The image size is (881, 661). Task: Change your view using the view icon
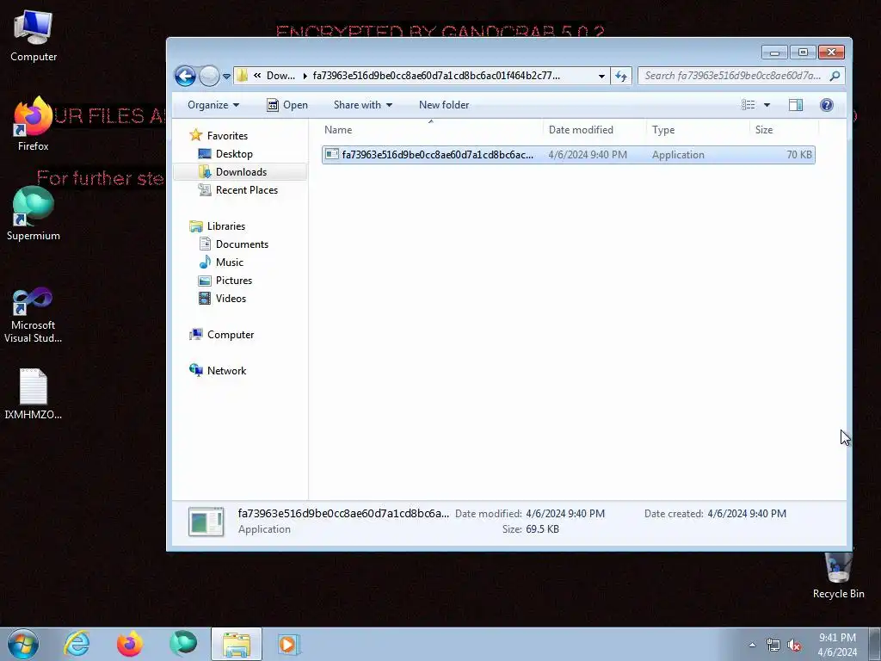[748, 105]
